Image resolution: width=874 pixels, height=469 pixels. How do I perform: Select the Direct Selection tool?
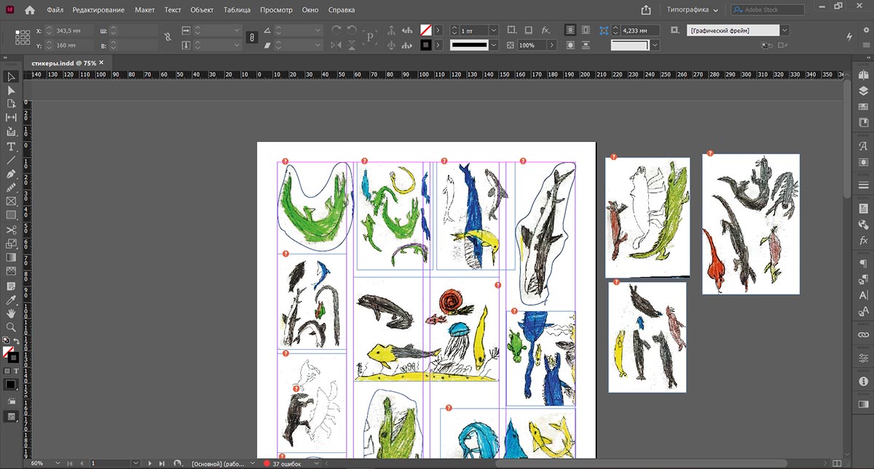(11, 90)
